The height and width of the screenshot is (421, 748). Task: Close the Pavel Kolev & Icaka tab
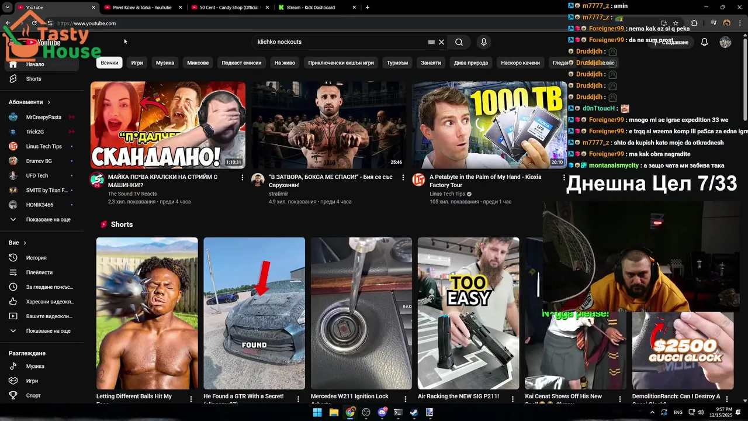click(180, 8)
